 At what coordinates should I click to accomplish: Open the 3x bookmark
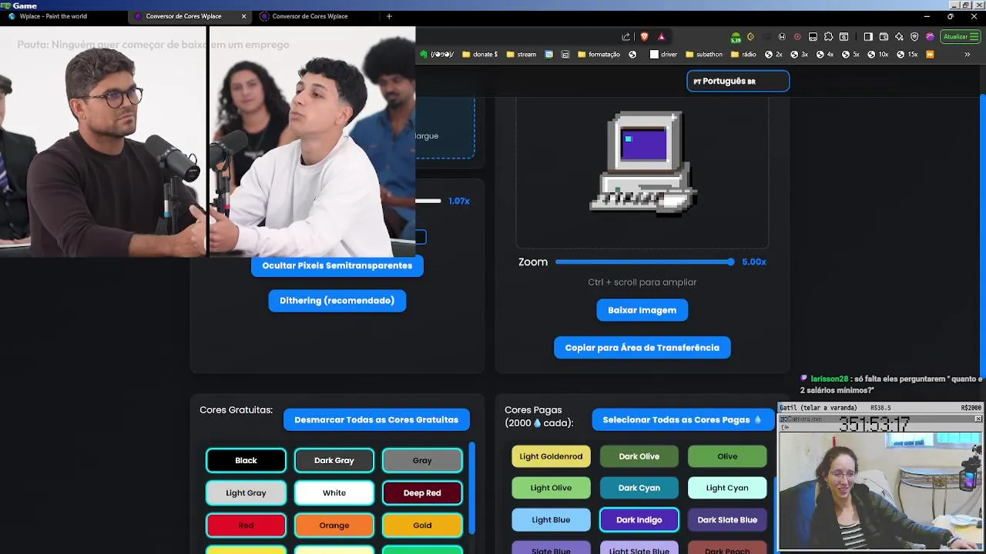tap(799, 55)
